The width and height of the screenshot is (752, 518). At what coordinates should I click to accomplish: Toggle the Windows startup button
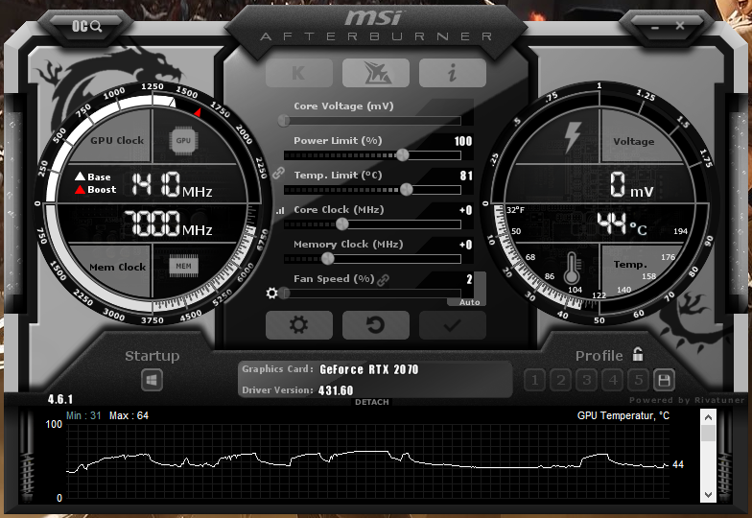click(x=152, y=381)
